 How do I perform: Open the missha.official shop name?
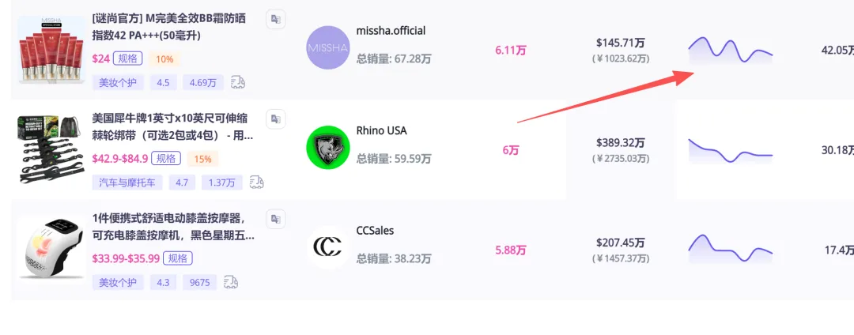tap(391, 31)
